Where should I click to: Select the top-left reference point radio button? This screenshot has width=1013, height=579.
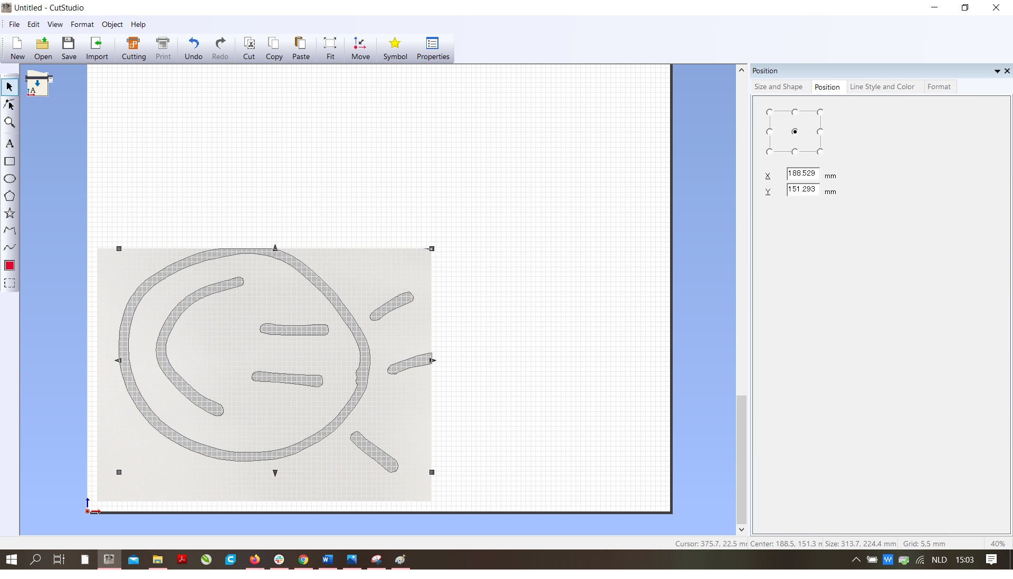[x=770, y=112]
